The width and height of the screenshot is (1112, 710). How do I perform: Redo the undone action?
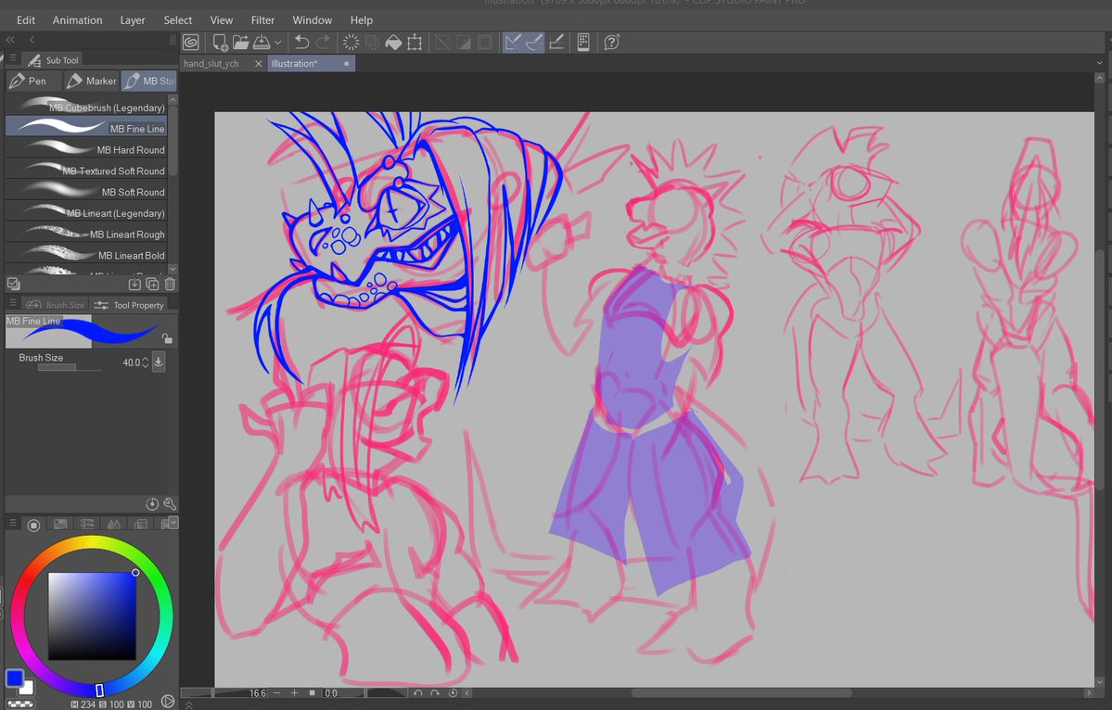(323, 43)
